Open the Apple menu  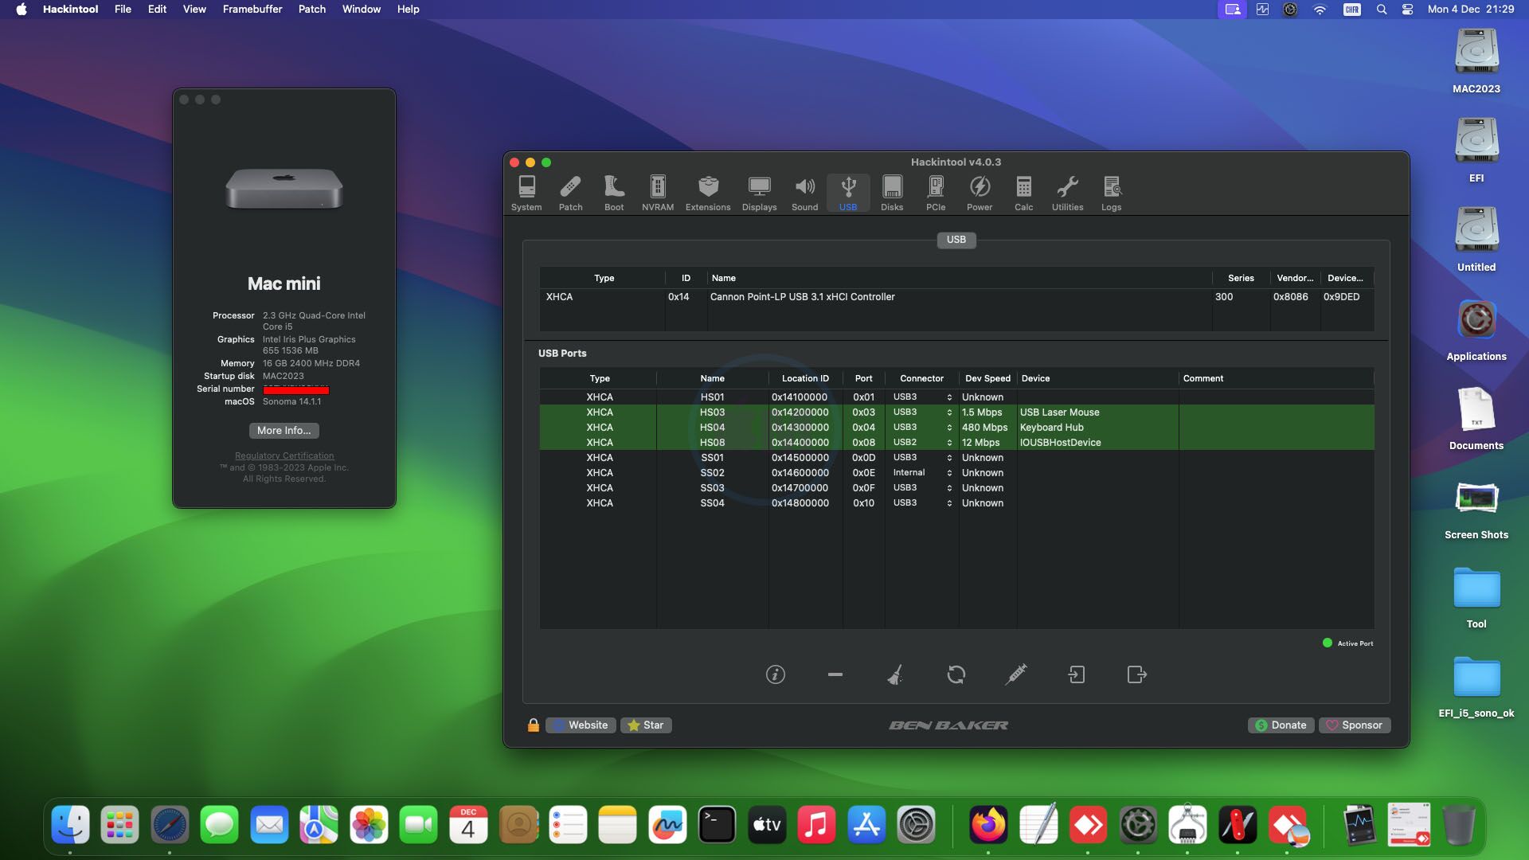point(22,9)
